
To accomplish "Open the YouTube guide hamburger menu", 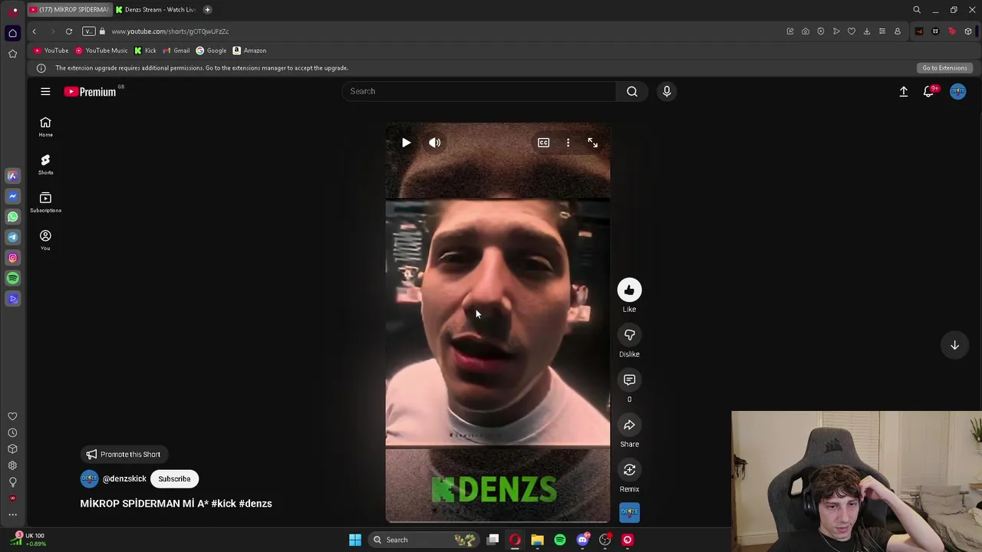I will click(45, 91).
